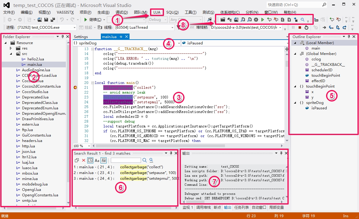
Task: Click the Open File icon in toolbar
Action: coord(40,20)
